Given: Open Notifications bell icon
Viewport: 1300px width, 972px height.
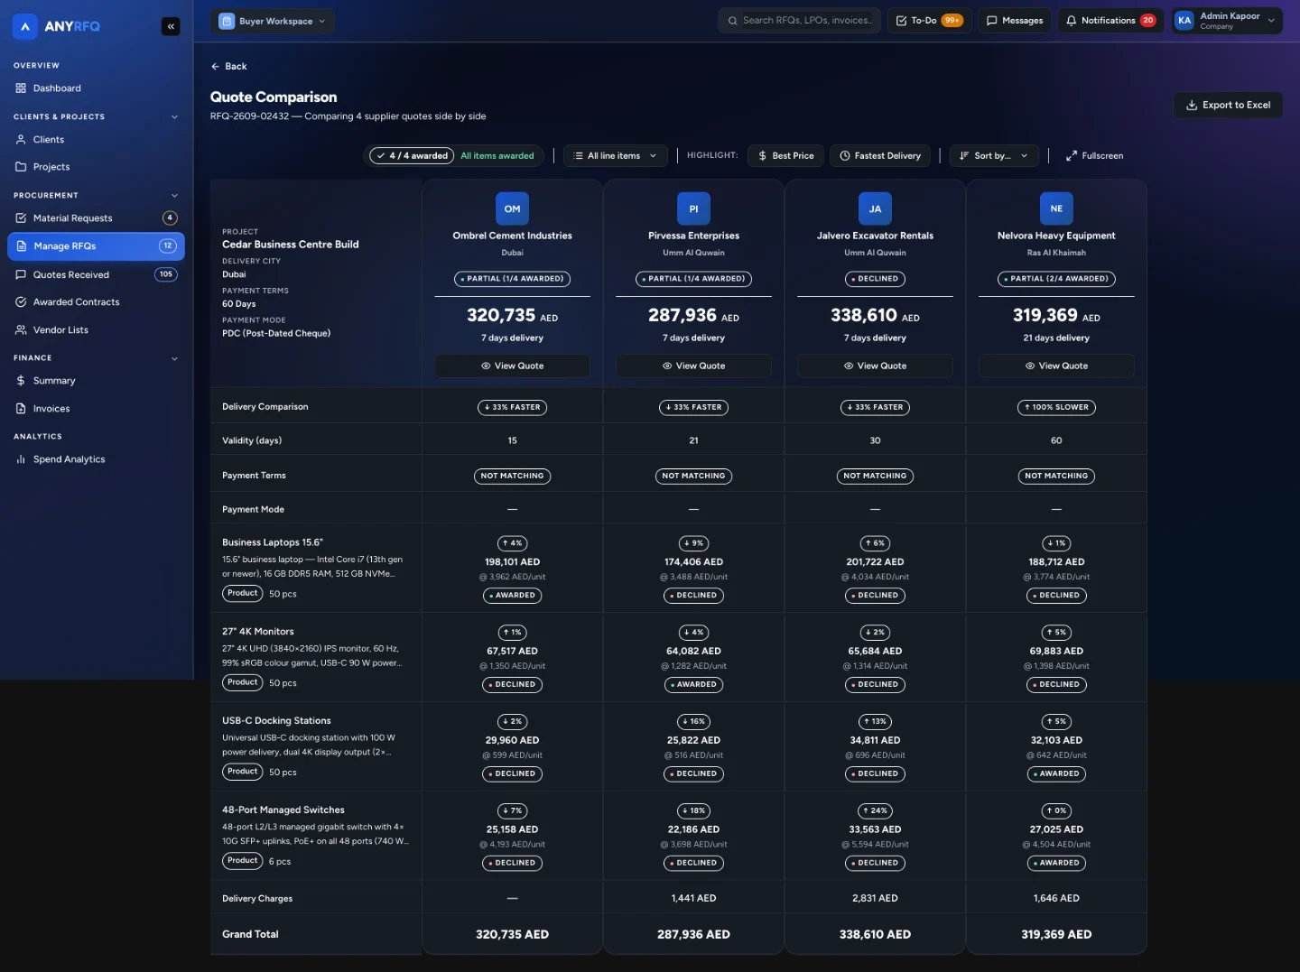Looking at the screenshot, I should 1072,21.
